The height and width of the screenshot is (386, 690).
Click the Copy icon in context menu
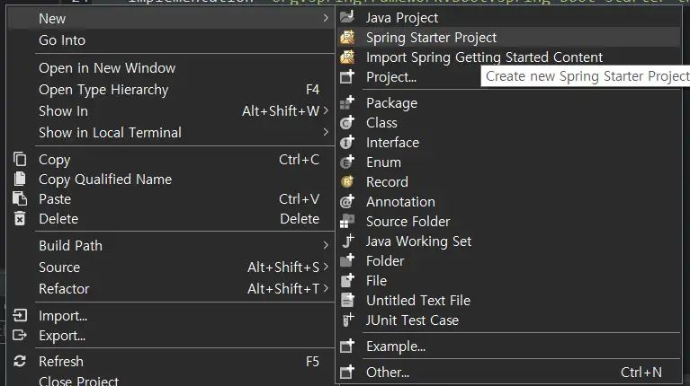point(20,160)
